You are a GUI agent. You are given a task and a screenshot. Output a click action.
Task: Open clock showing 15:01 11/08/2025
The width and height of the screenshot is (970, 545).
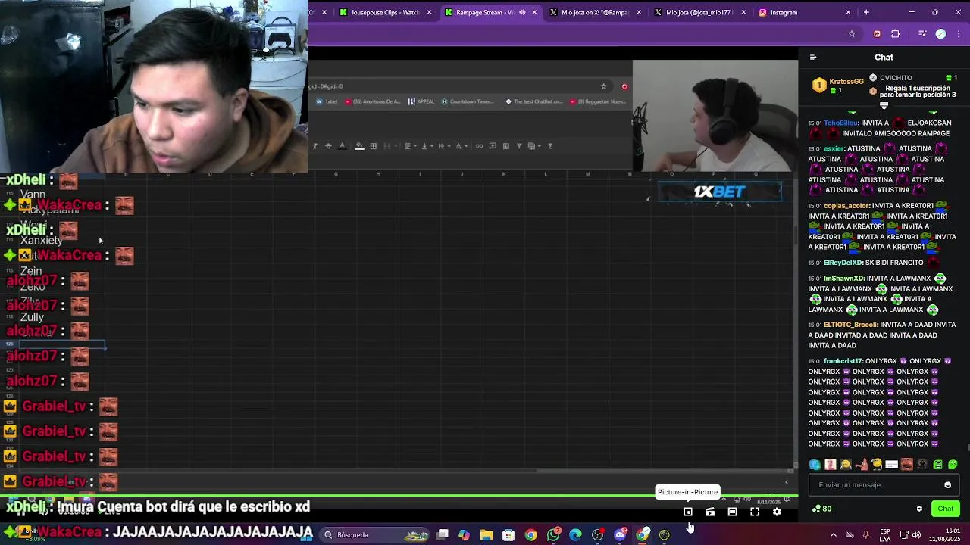(x=947, y=535)
